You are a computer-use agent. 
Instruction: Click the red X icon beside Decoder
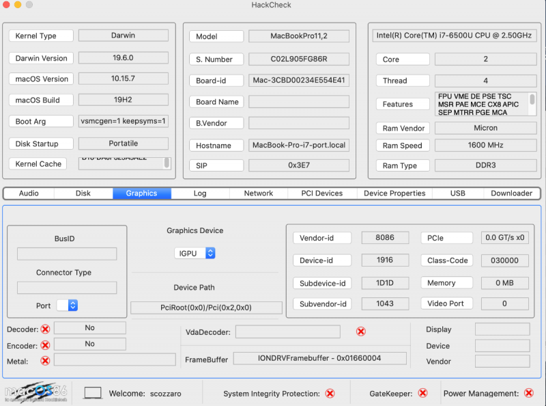(45, 329)
